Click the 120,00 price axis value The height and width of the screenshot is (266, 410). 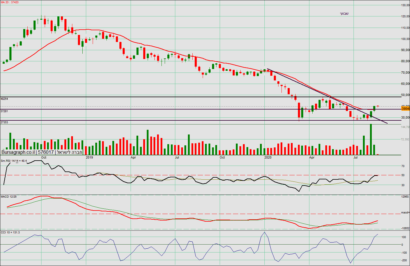[x=406, y=16]
